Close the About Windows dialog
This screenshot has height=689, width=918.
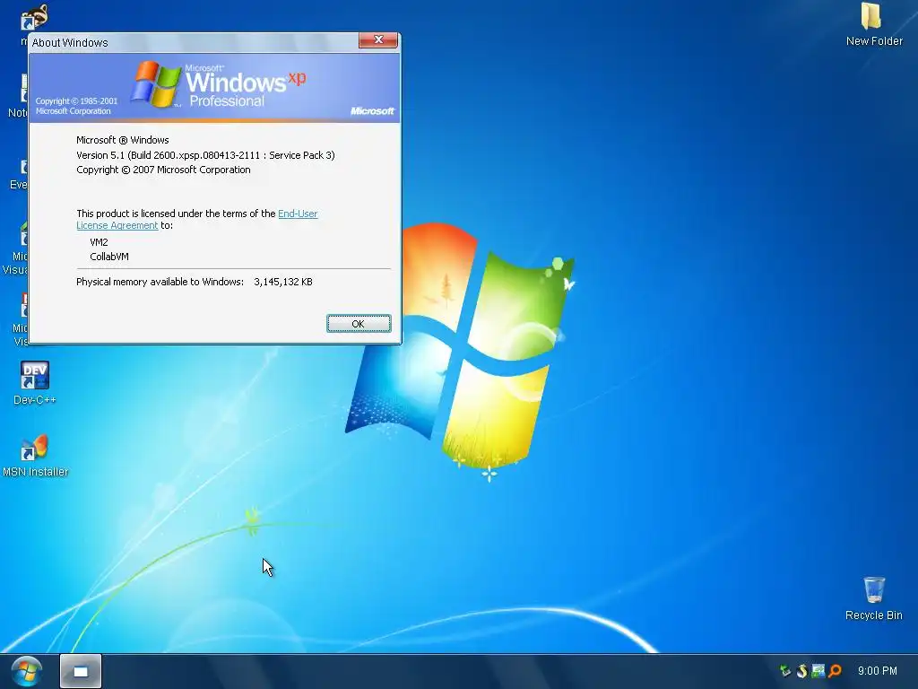click(378, 39)
